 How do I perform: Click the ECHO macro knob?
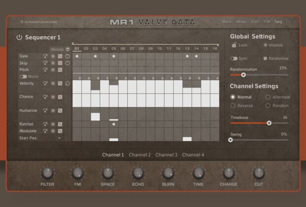pyautogui.click(x=138, y=173)
